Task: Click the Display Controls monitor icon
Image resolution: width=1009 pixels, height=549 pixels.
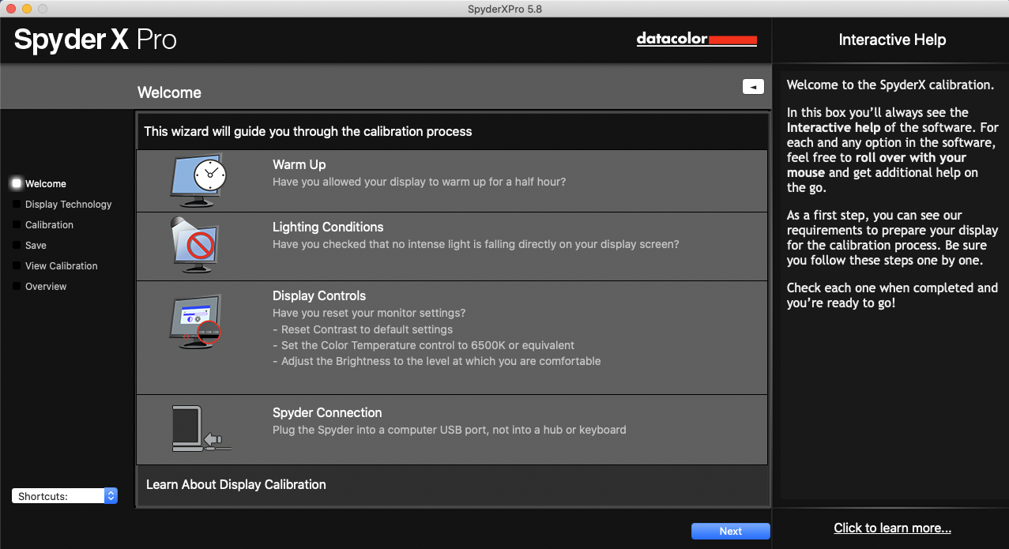Action: [x=195, y=322]
